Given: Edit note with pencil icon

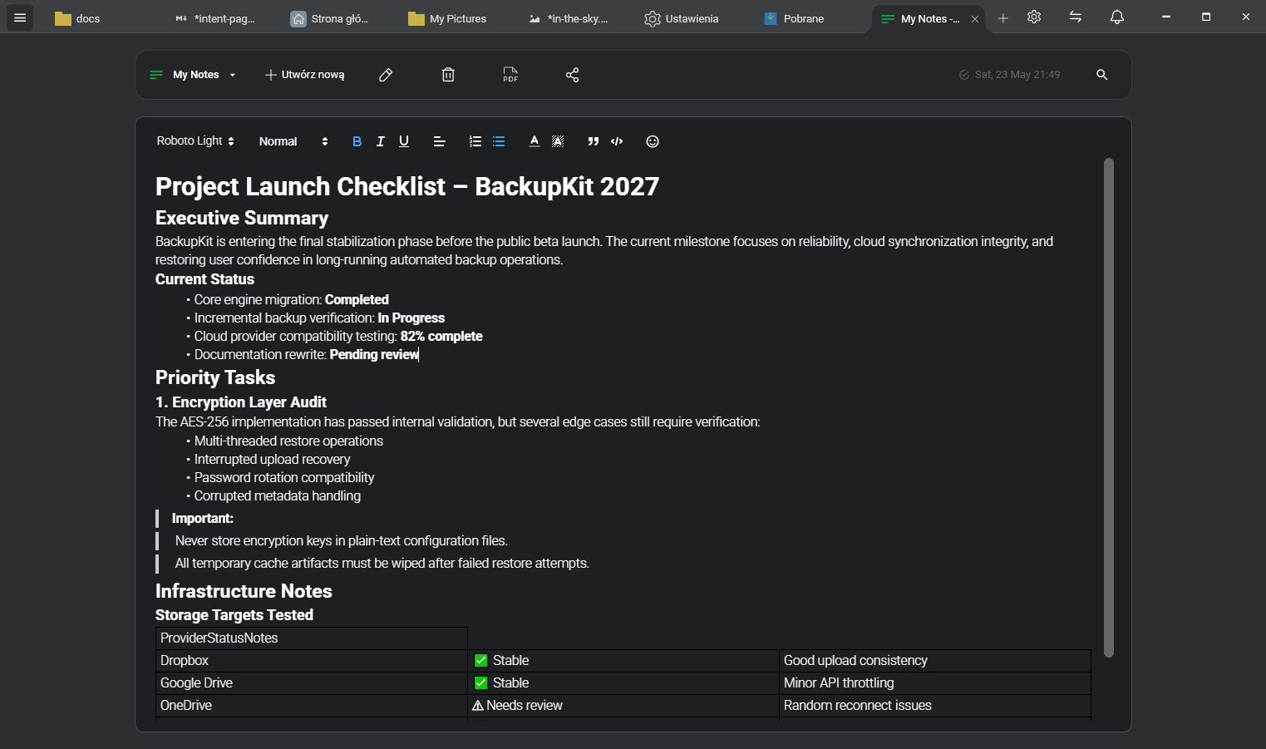Looking at the screenshot, I should pos(386,75).
